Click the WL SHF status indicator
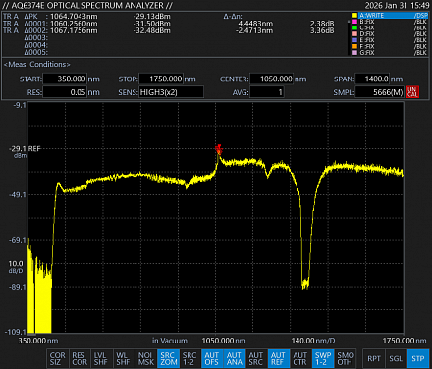 (124, 358)
